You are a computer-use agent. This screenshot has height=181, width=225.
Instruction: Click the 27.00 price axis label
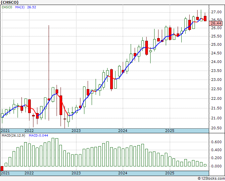(216, 12)
